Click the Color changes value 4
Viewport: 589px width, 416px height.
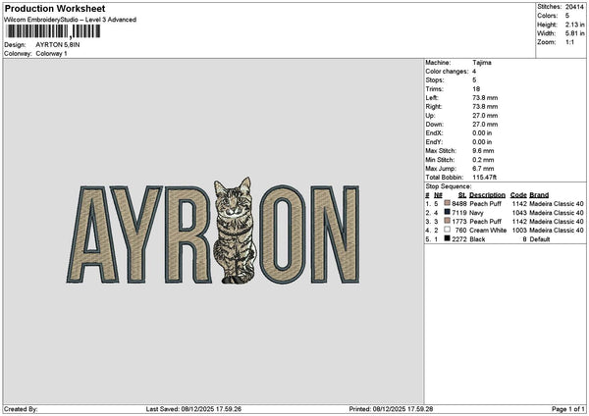(x=474, y=72)
